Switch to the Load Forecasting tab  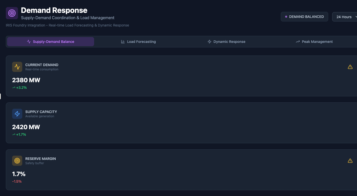(138, 42)
